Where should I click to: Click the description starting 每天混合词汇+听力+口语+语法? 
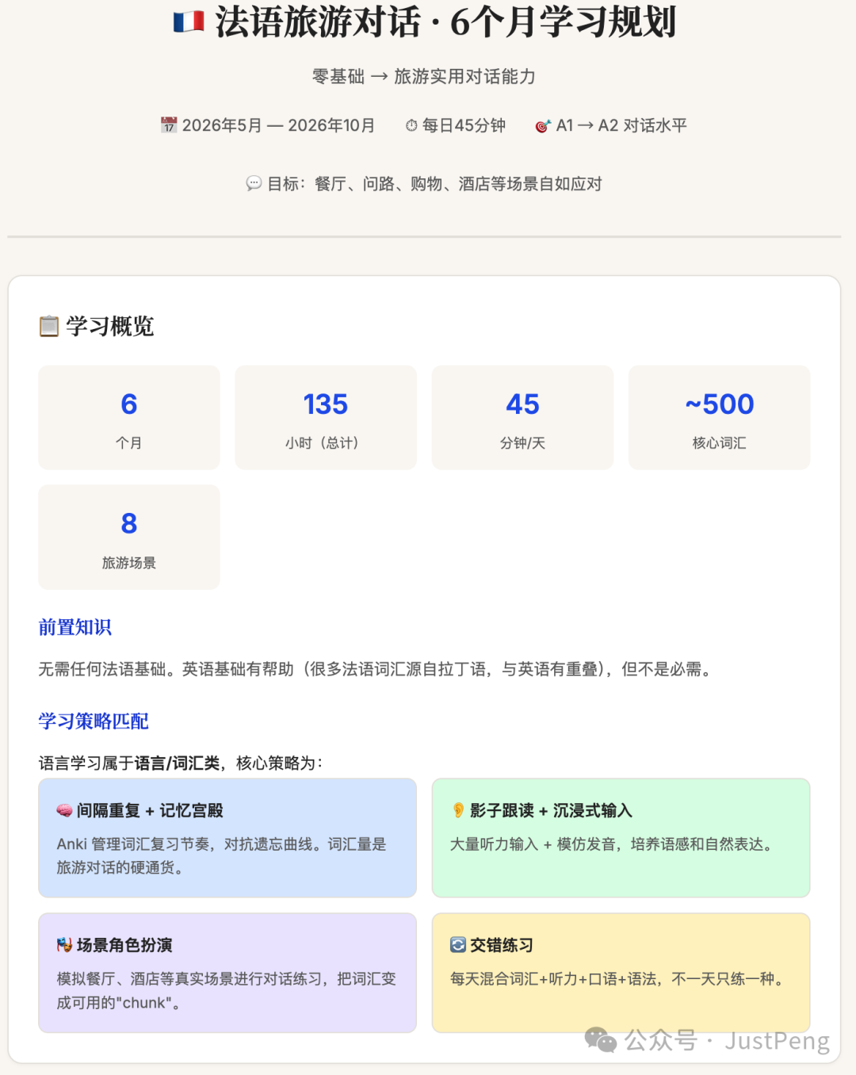coord(619,979)
